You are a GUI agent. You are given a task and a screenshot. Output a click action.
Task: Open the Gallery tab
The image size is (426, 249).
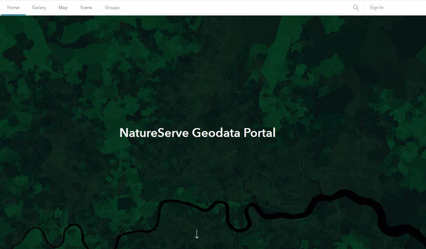pyautogui.click(x=39, y=8)
